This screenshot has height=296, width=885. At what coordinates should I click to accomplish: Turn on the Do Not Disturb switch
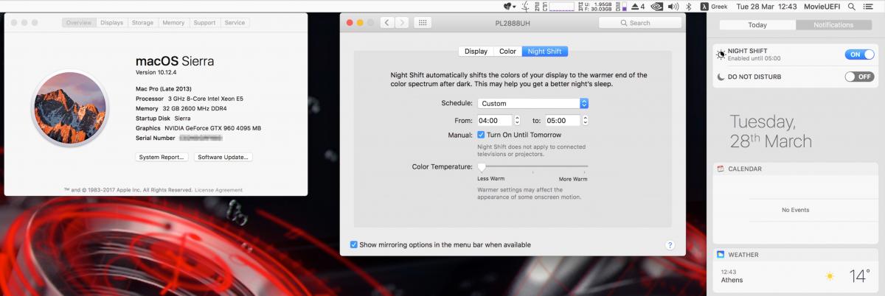[x=859, y=77]
